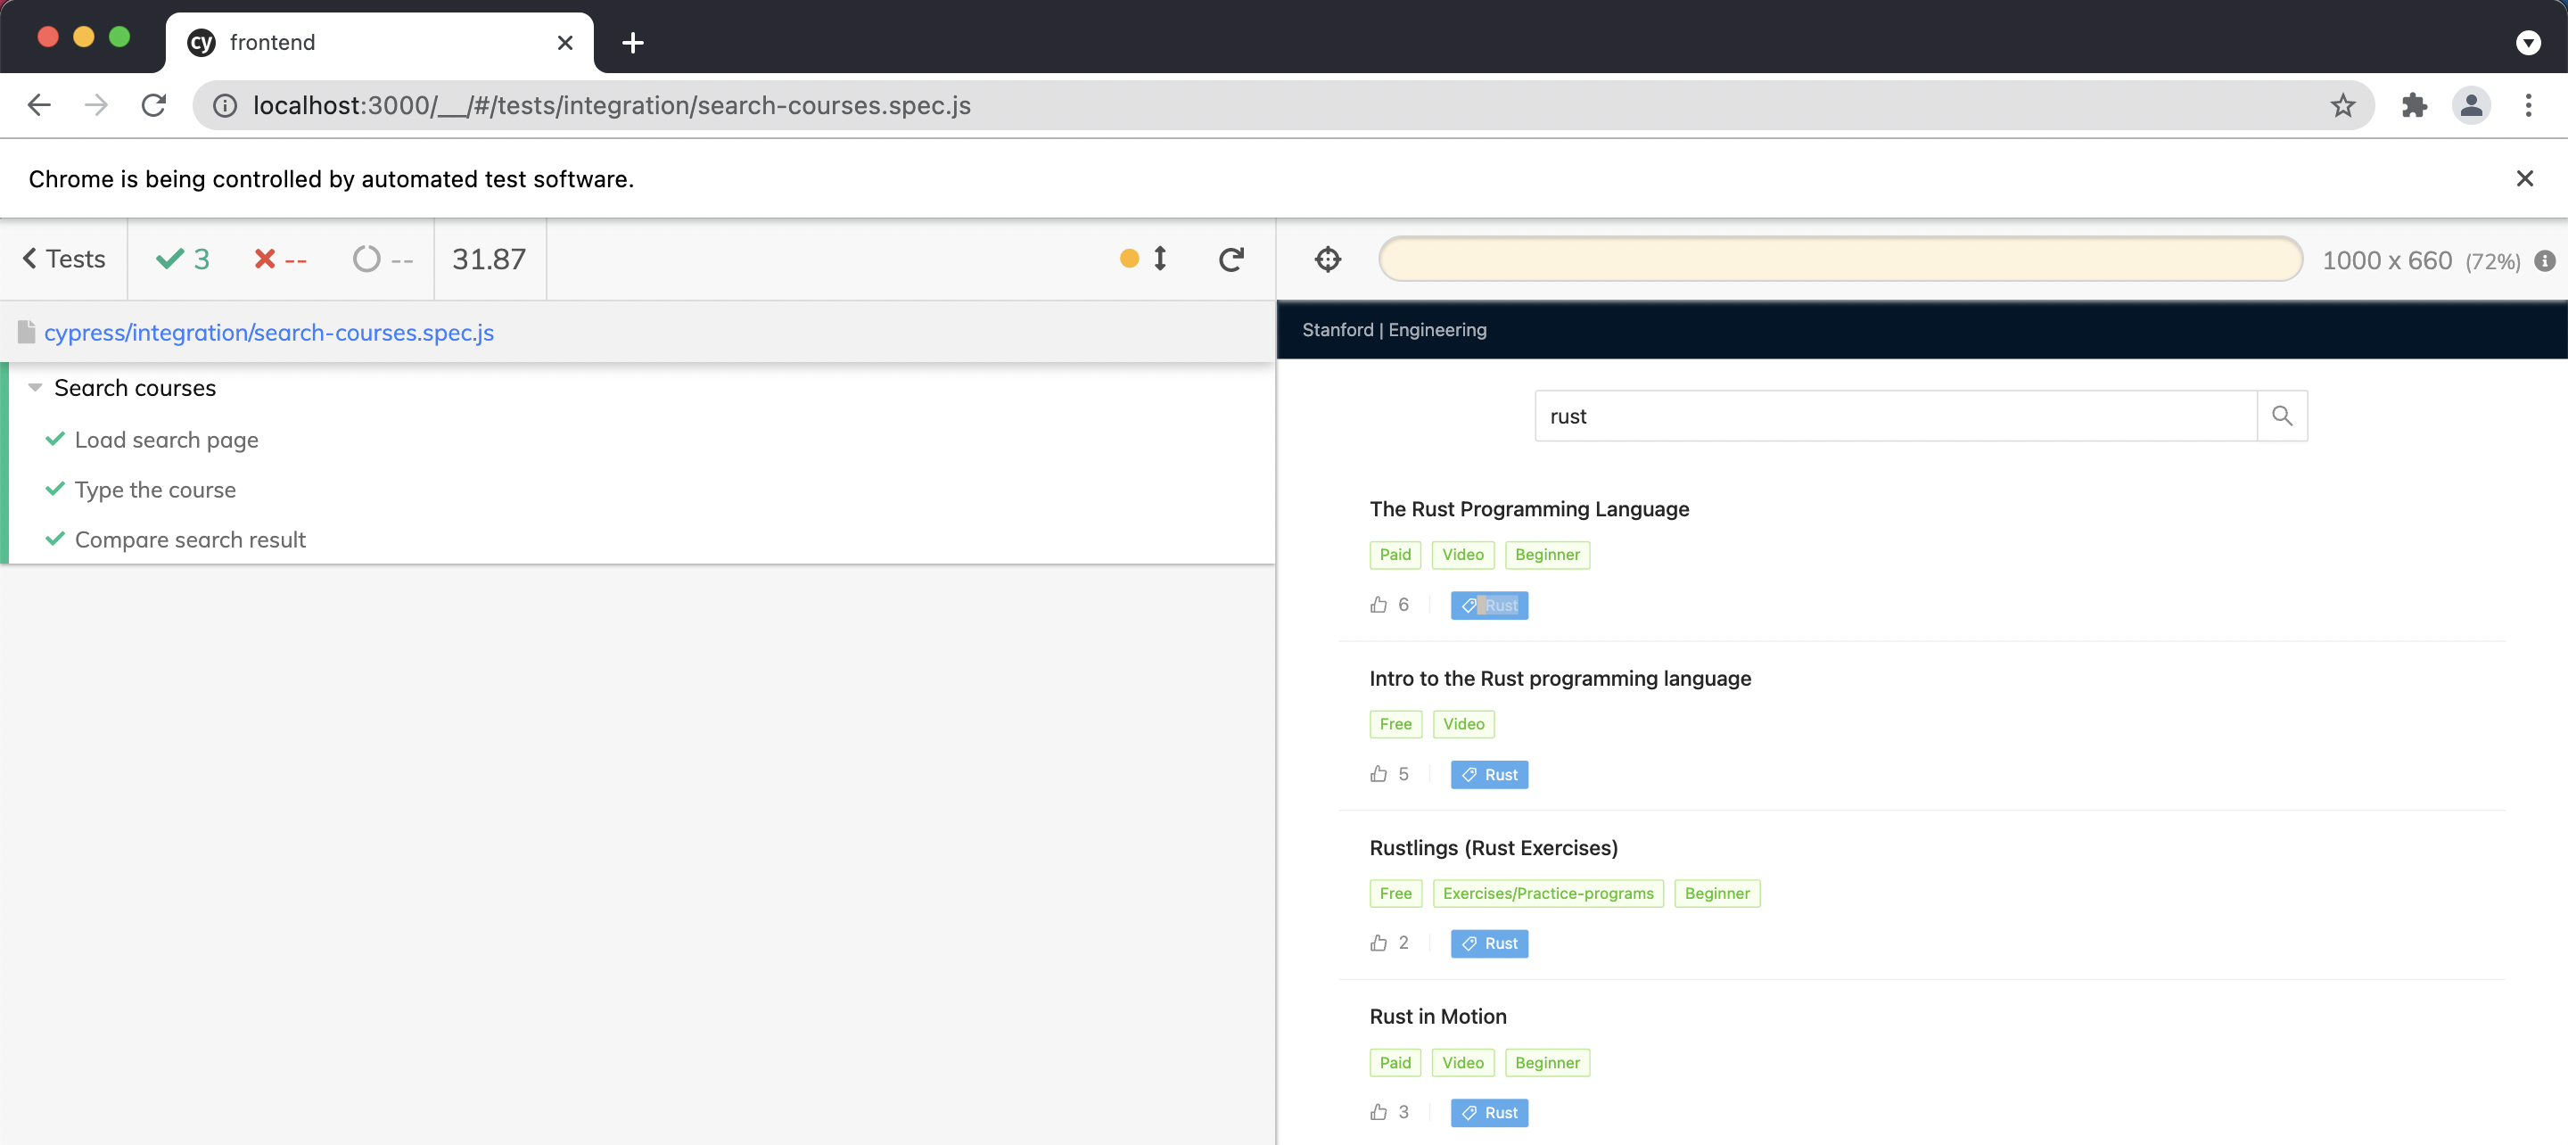
Task: Like The Rust Programming Language course
Action: coord(1379,605)
